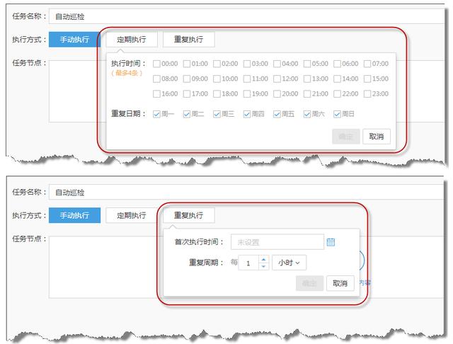Check the 12:00 execution time box
The image size is (453, 344).
click(x=277, y=79)
